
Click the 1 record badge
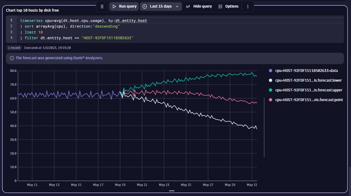(14, 48)
